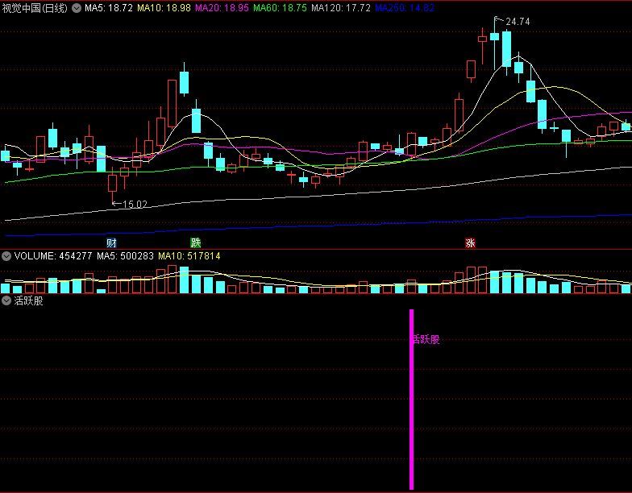Click the 15.02 lowest candlestick
Image resolution: width=632 pixels, height=493 pixels.
pos(113,185)
